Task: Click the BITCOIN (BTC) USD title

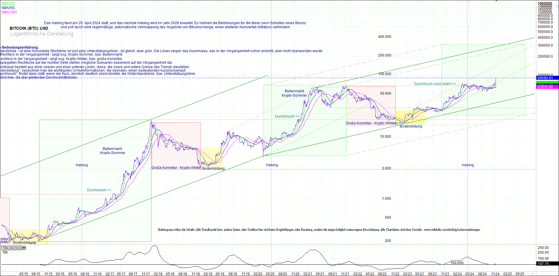Action: point(29,28)
